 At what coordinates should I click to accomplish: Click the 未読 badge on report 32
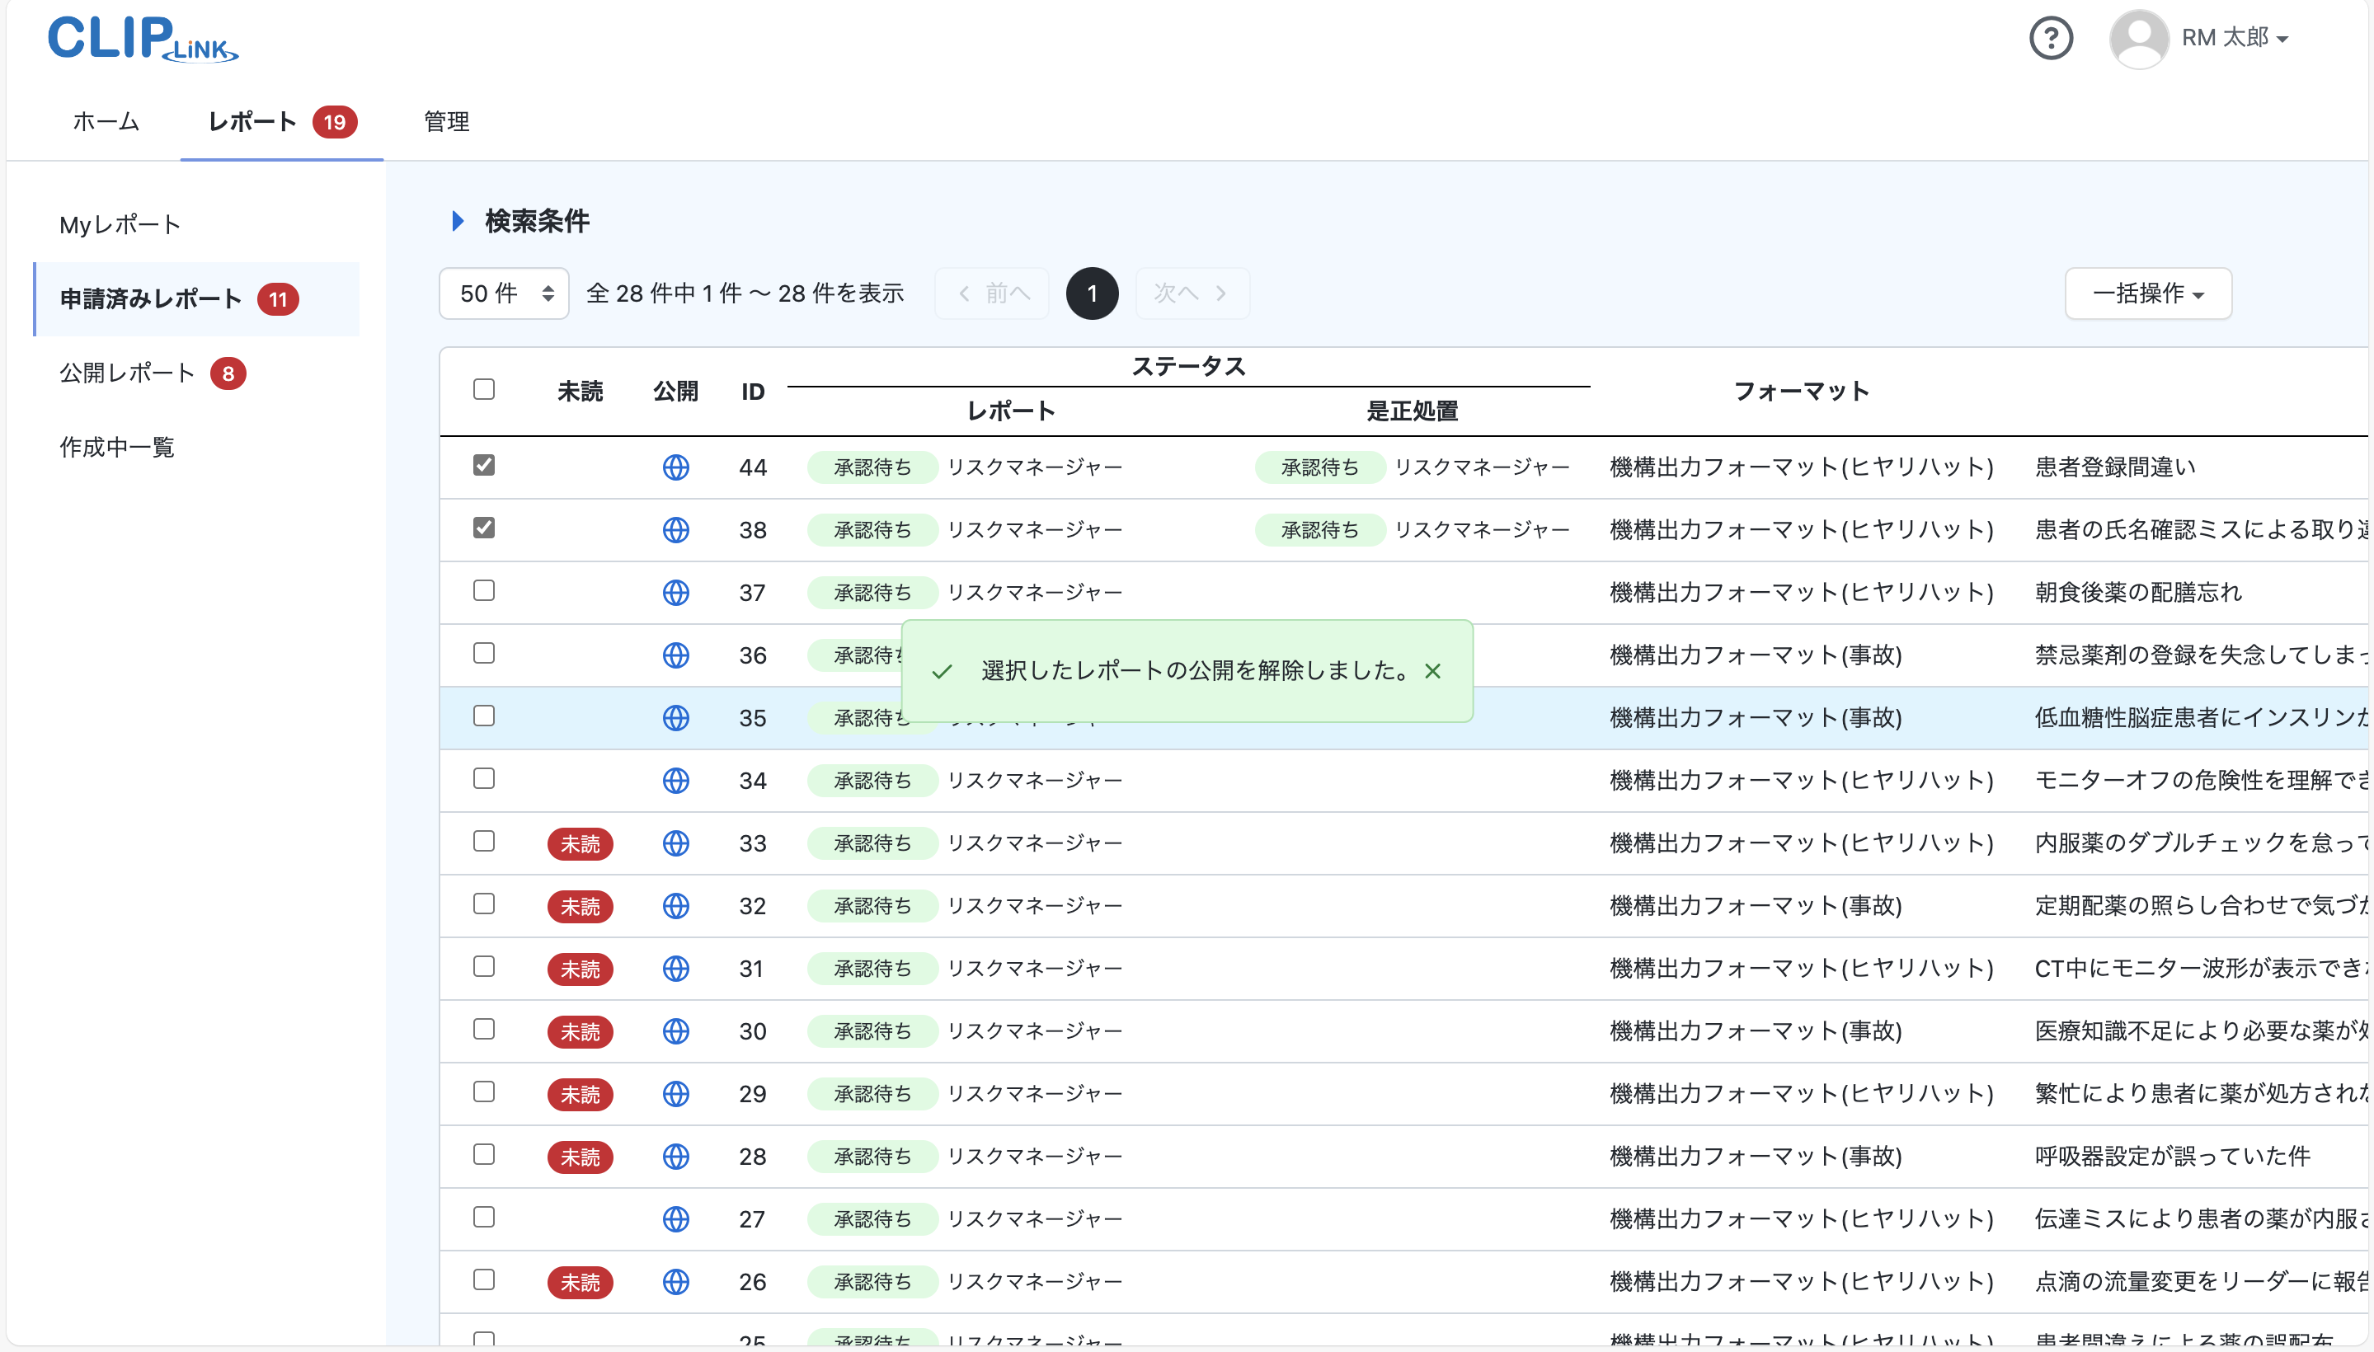click(581, 905)
